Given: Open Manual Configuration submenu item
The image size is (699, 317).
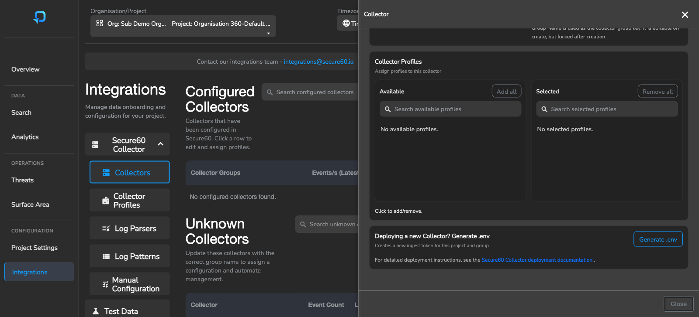Looking at the screenshot, I should pyautogui.click(x=130, y=284).
